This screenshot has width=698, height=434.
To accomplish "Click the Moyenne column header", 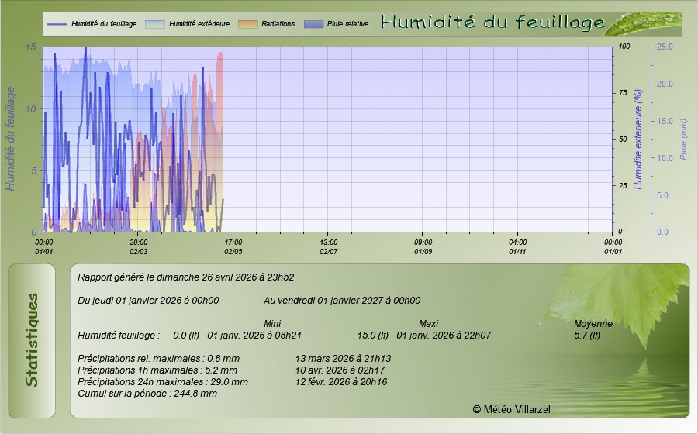I will point(593,323).
